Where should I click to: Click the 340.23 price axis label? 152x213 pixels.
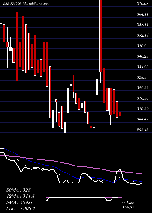(x=143, y=56)
